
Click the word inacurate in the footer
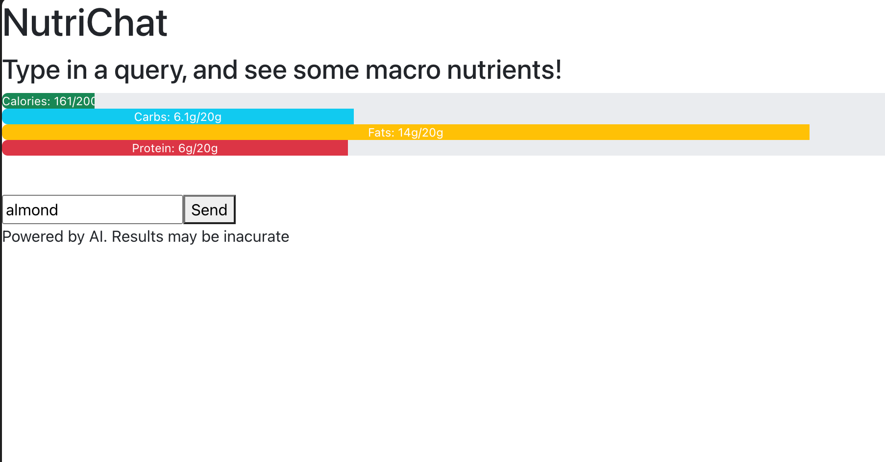(256, 236)
